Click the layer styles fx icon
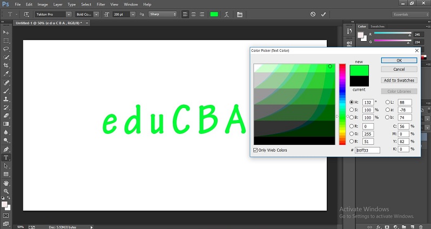Viewport: 431px width, 229px height. tap(379, 227)
